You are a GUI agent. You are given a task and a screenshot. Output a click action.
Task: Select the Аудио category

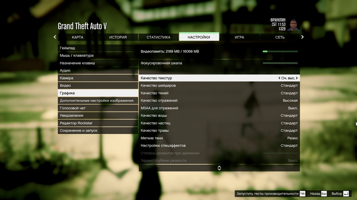[x=98, y=70]
